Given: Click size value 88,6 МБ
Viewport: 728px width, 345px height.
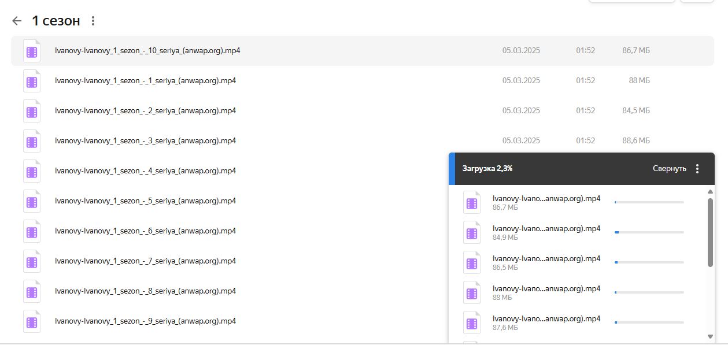Looking at the screenshot, I should 636,141.
